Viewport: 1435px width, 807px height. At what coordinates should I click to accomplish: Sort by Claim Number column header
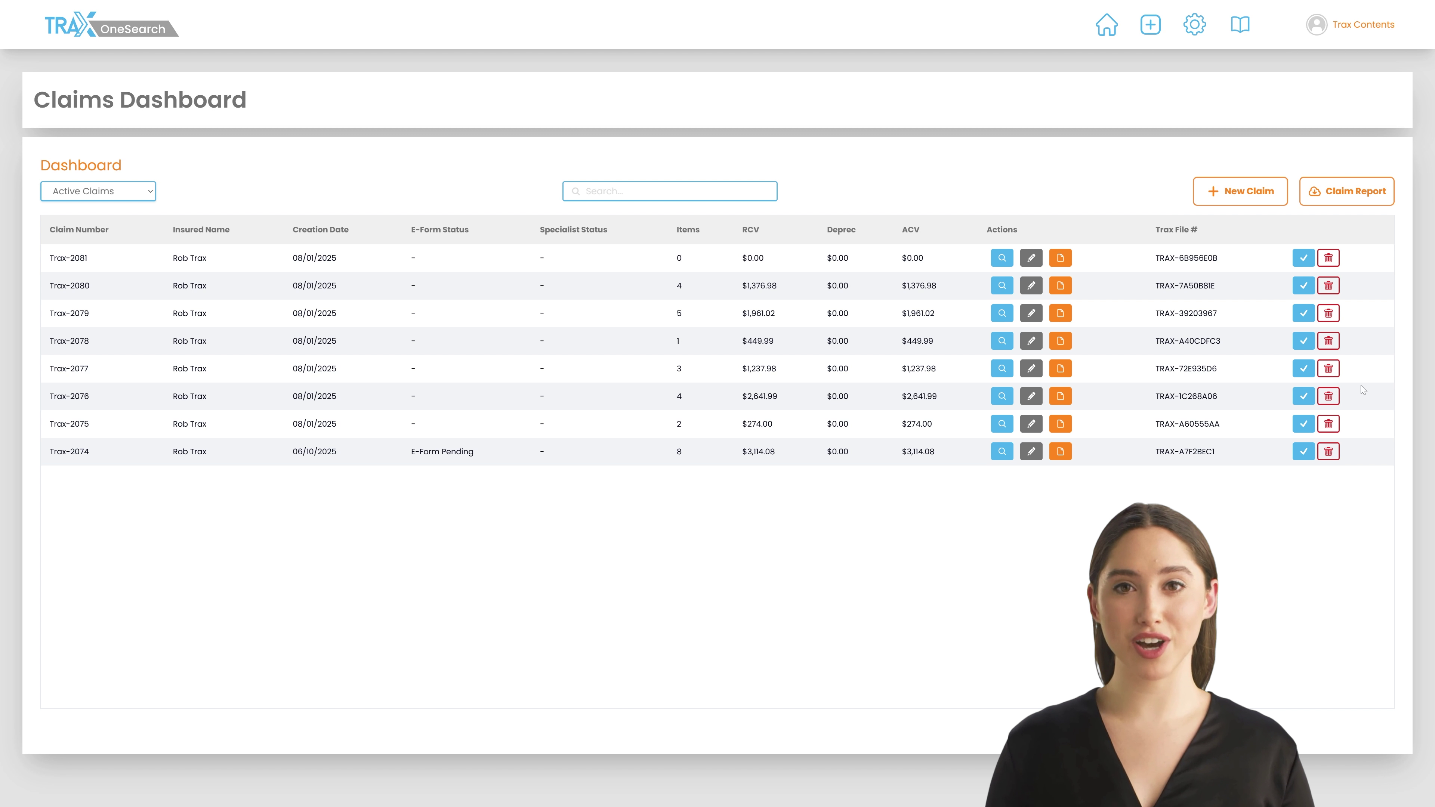(x=79, y=229)
